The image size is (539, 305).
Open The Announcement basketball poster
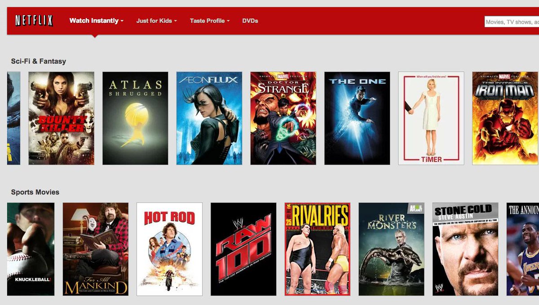click(523, 249)
